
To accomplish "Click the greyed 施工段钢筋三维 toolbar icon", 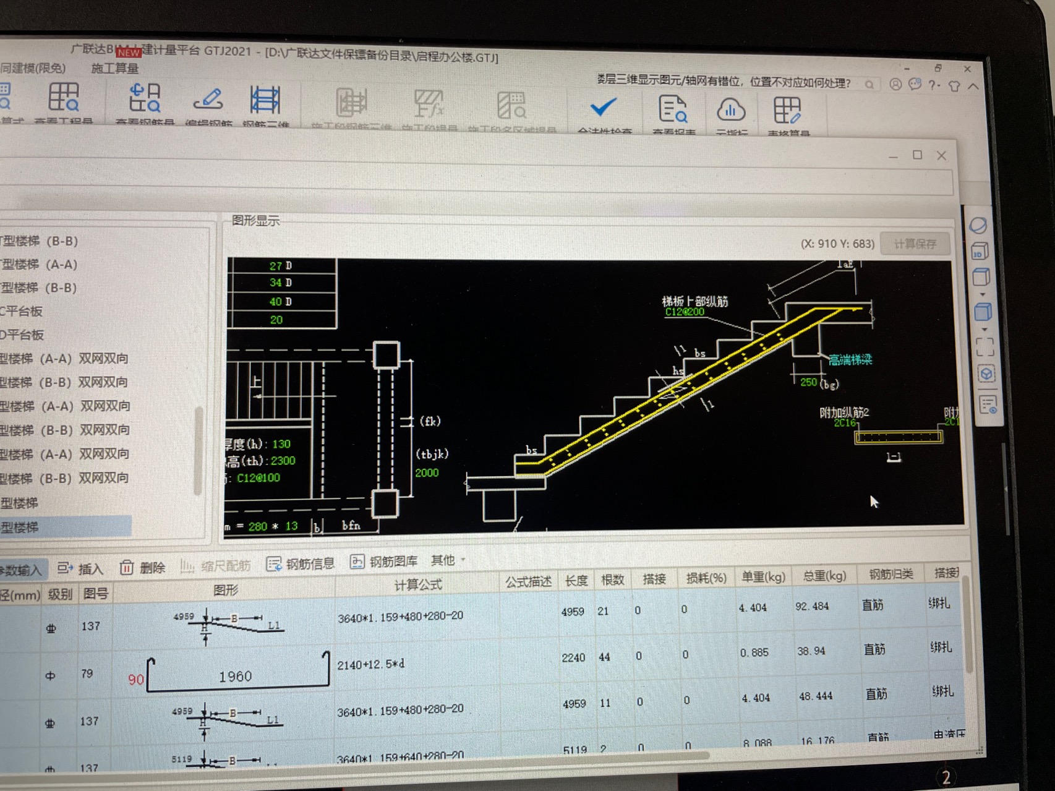I will click(351, 103).
